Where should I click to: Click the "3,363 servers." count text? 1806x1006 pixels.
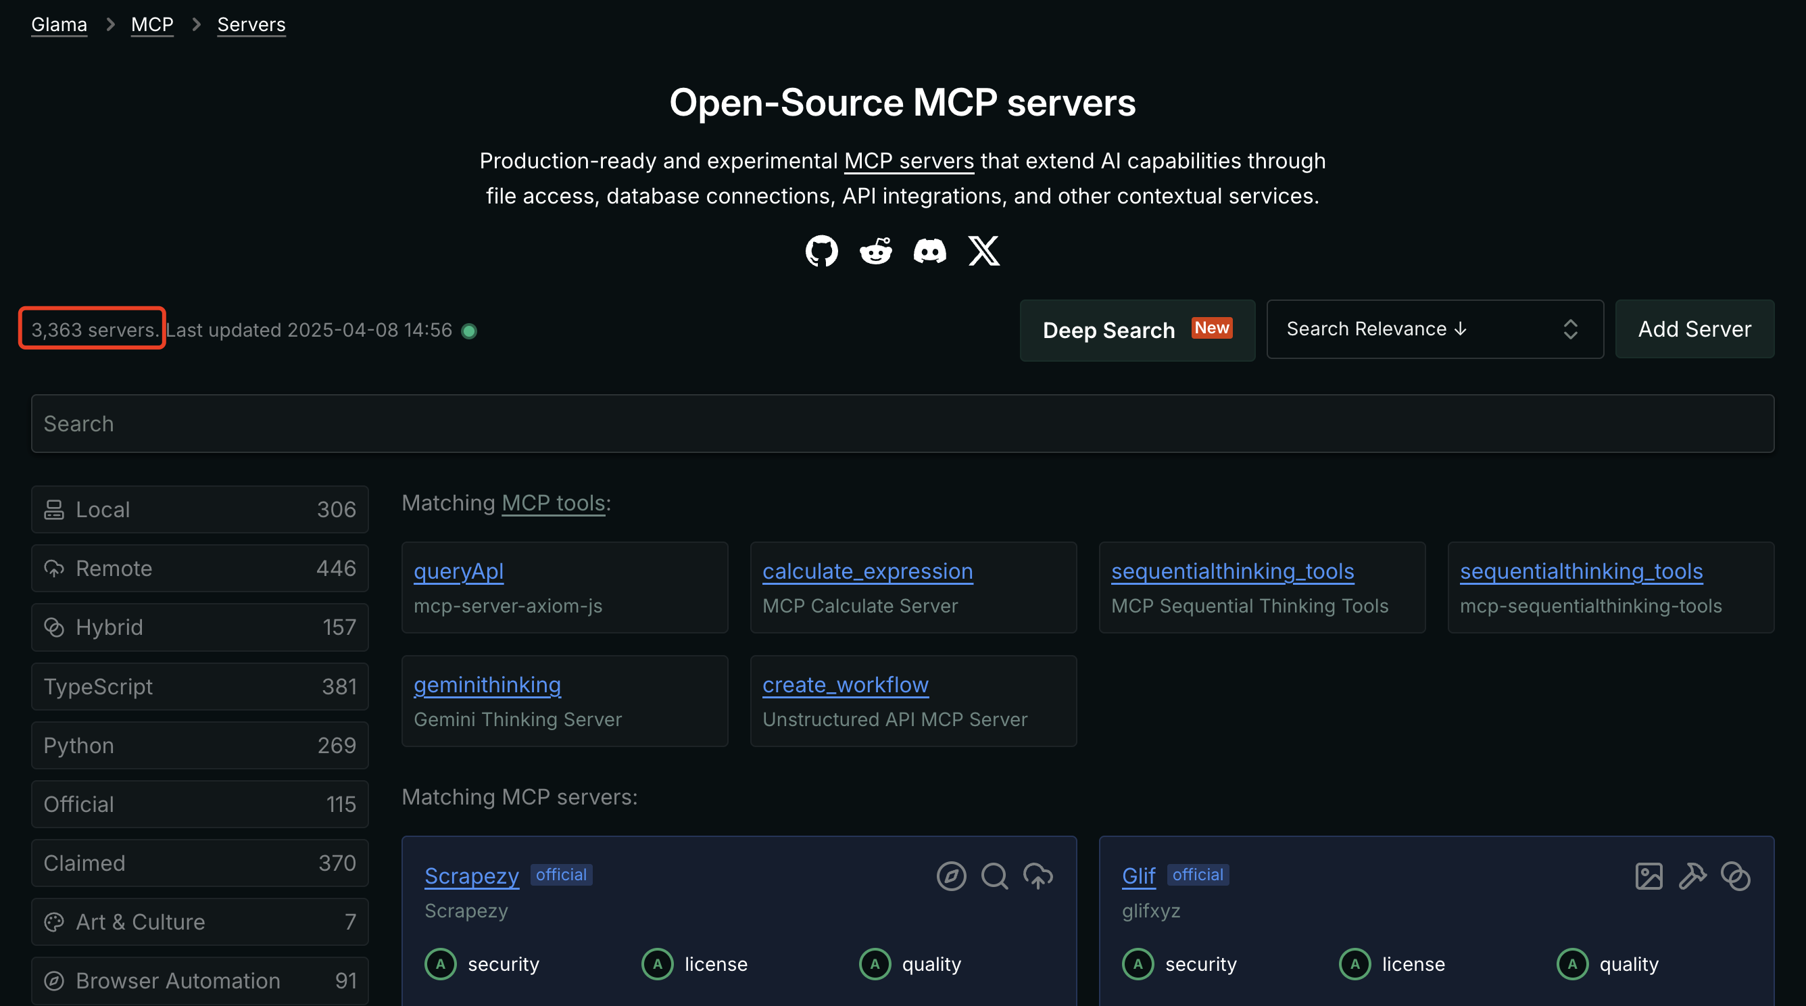tap(95, 330)
